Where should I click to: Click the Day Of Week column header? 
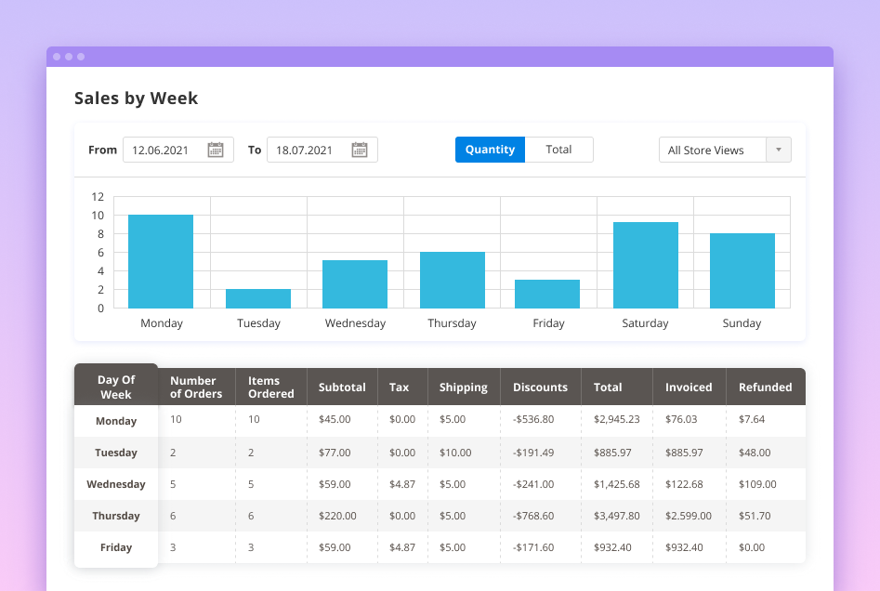116,387
